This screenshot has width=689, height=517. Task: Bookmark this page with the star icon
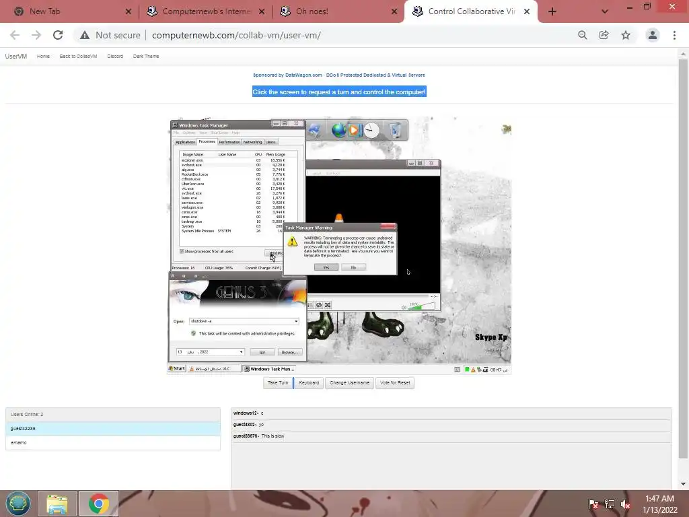click(626, 35)
